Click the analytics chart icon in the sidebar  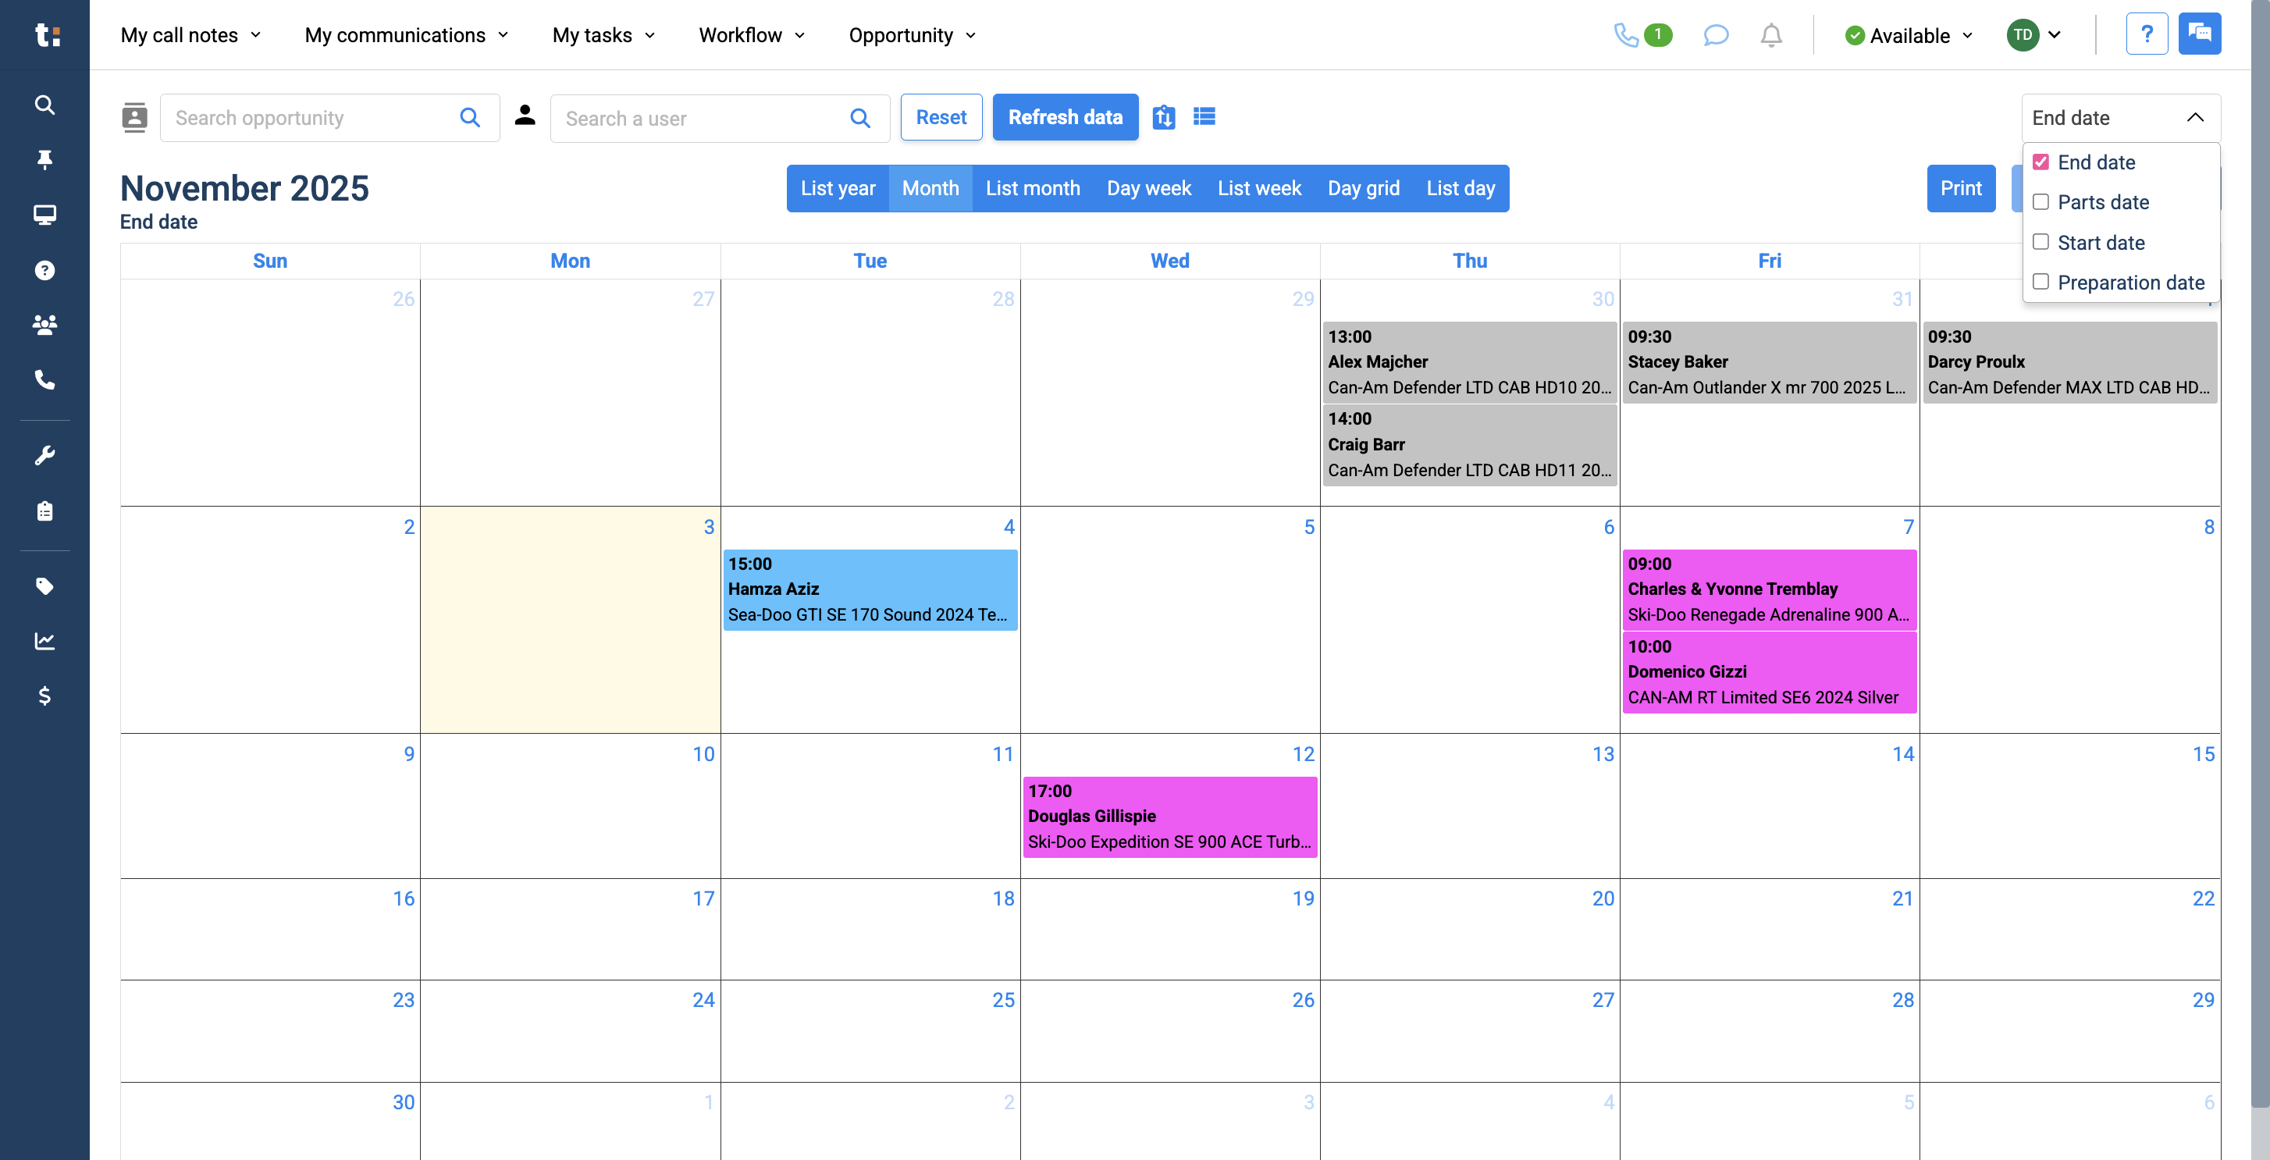(44, 641)
